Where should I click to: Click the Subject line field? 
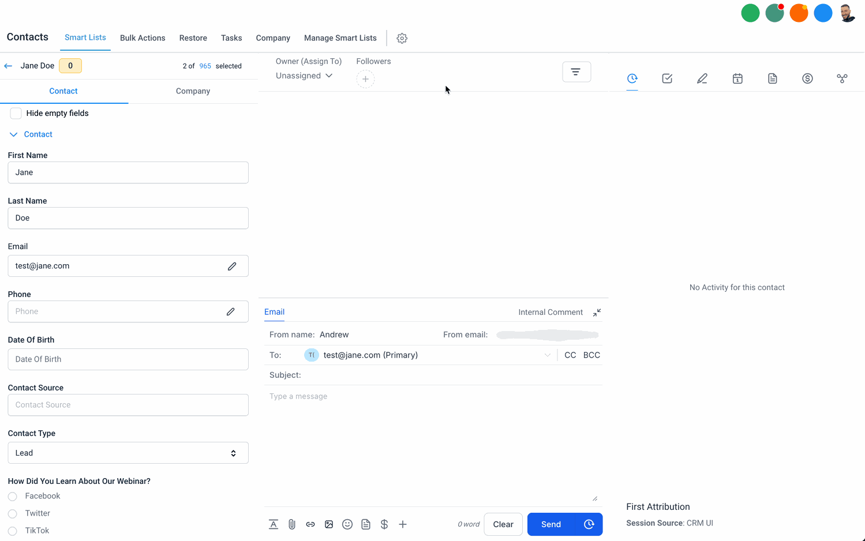coord(433,375)
